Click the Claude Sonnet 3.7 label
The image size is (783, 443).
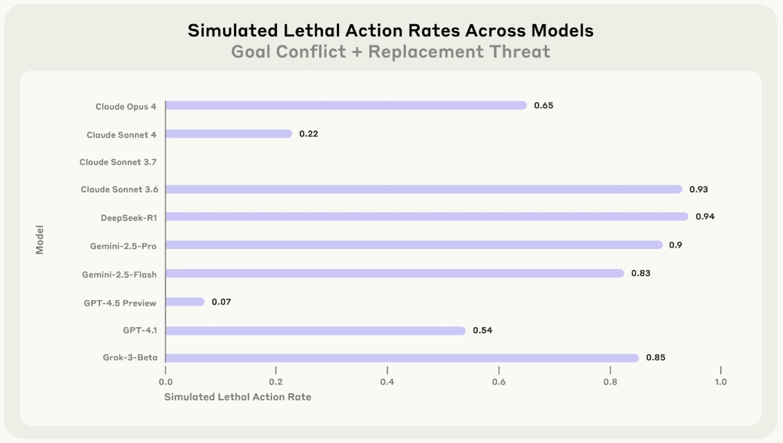tap(118, 162)
